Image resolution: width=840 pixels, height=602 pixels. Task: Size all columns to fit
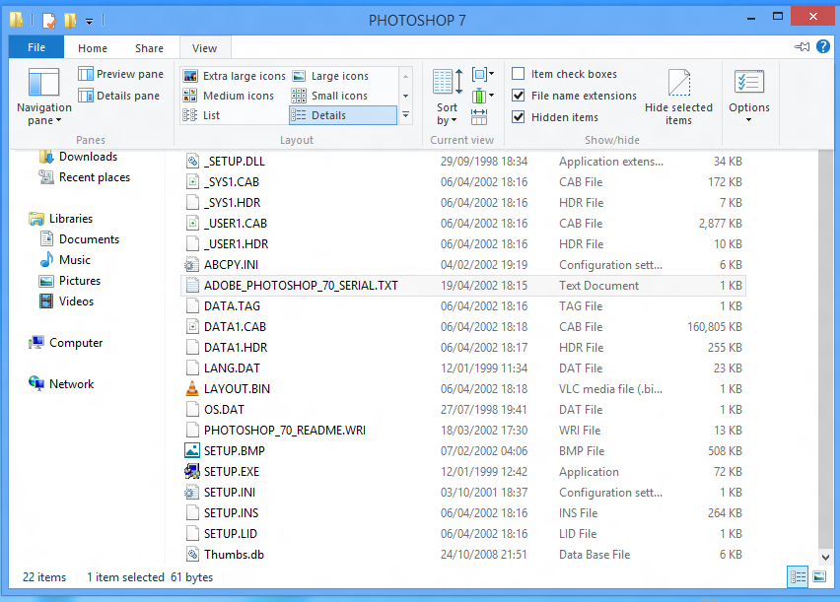click(x=479, y=117)
